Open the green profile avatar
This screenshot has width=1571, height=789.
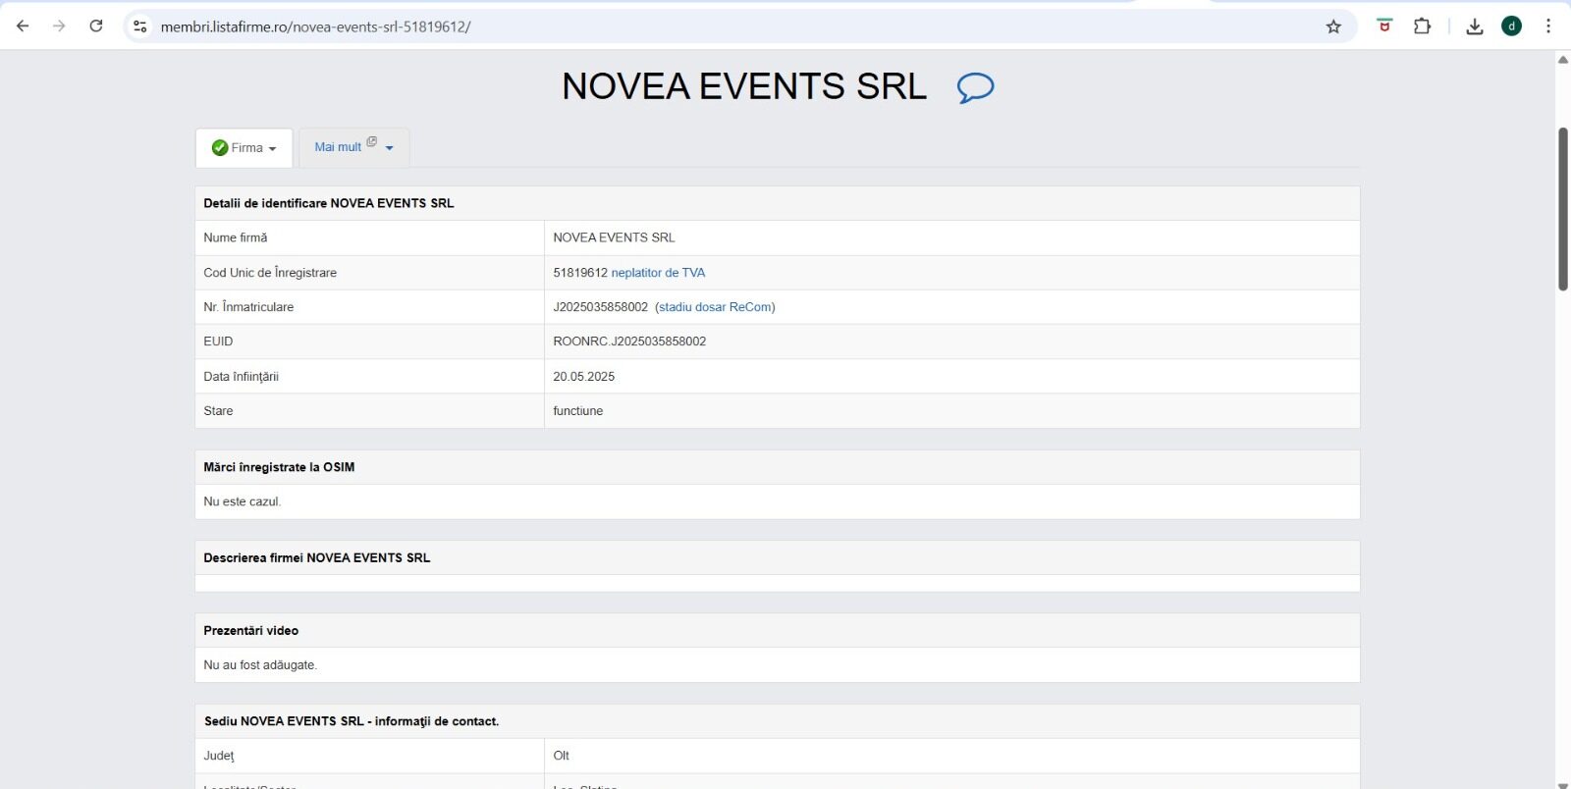1511,26
